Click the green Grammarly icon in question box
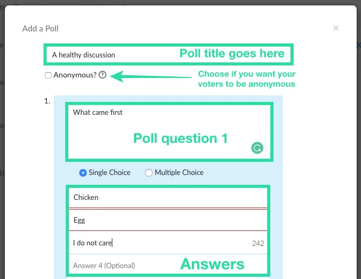 click(257, 148)
